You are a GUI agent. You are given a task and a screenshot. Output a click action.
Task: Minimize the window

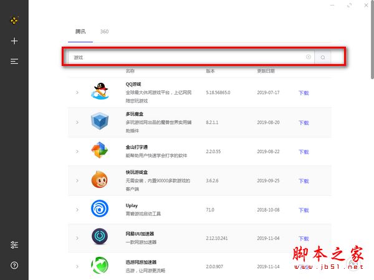[x=332, y=5]
